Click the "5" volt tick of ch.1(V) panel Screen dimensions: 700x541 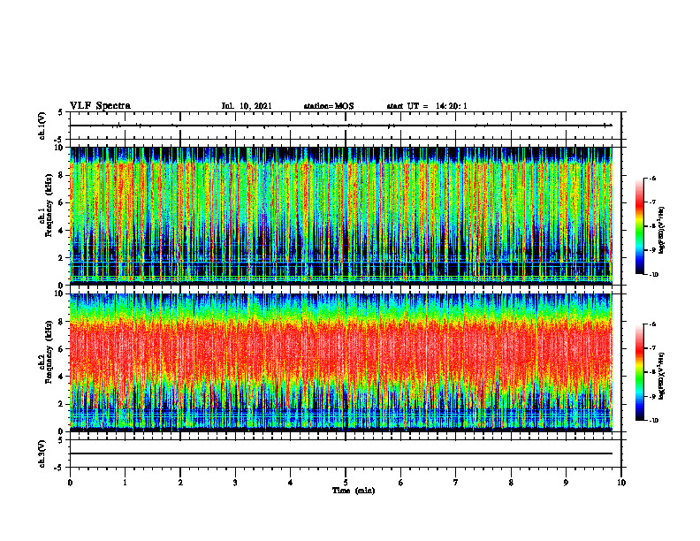click(61, 112)
